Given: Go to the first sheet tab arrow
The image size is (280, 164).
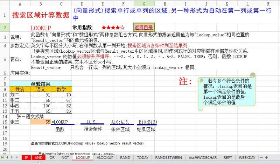Looking at the screenshot, I should tap(2, 157).
